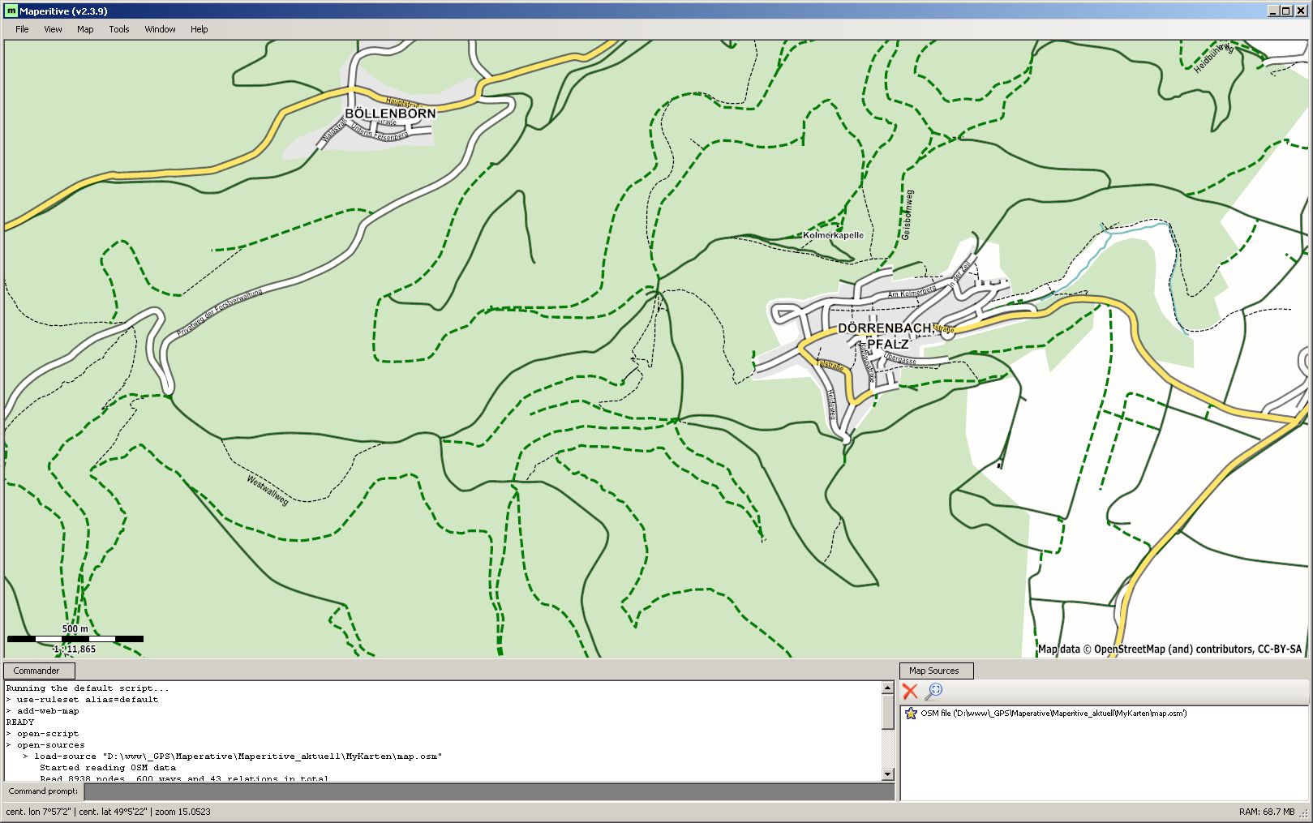The height and width of the screenshot is (823, 1313).
Task: Open the File menu
Action: pyautogui.click(x=22, y=29)
